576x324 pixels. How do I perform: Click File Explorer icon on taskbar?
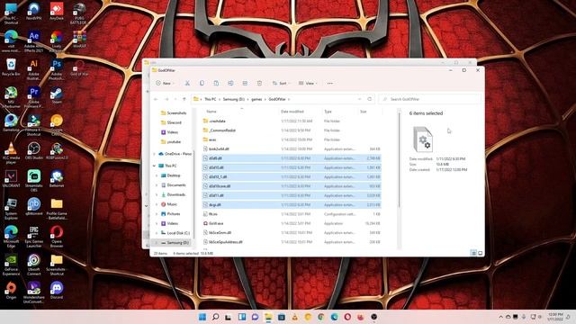(268, 317)
